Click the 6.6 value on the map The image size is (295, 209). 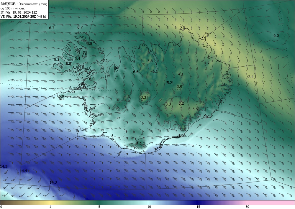tap(136, 72)
